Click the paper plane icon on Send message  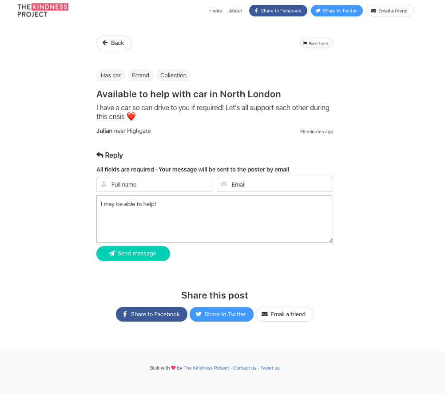(111, 253)
